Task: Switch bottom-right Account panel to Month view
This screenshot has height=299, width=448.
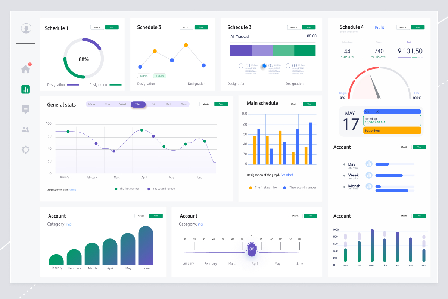Action: coord(405,216)
